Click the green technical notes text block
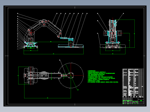 click(x=103, y=76)
